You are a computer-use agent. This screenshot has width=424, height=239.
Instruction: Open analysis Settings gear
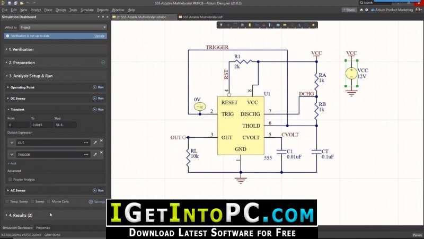click(x=96, y=202)
